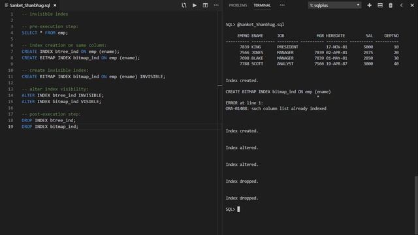This screenshot has width=418, height=235.
Task: Select the Sanket_Shanbhag.sql editor tab
Action: (30, 5)
